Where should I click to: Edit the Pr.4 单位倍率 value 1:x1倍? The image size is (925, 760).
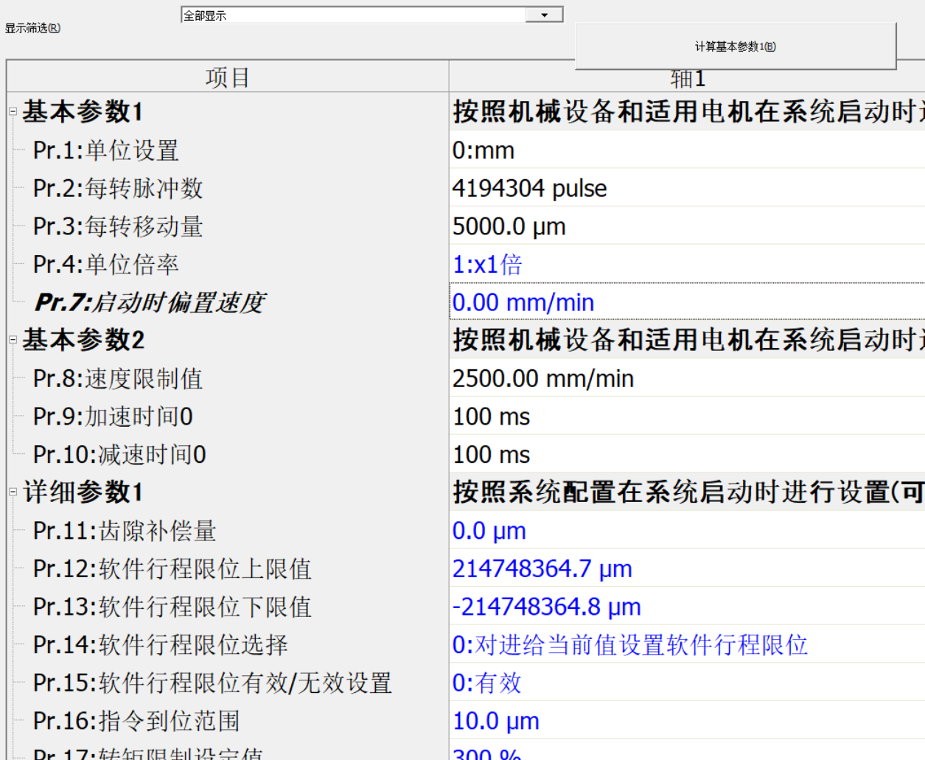click(487, 265)
